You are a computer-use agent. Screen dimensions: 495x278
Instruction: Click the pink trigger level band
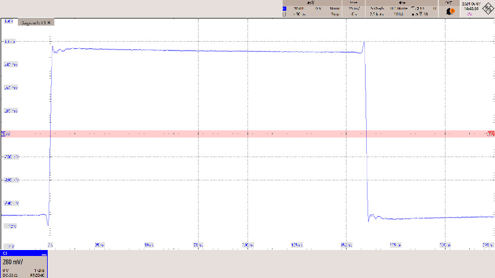(247, 134)
